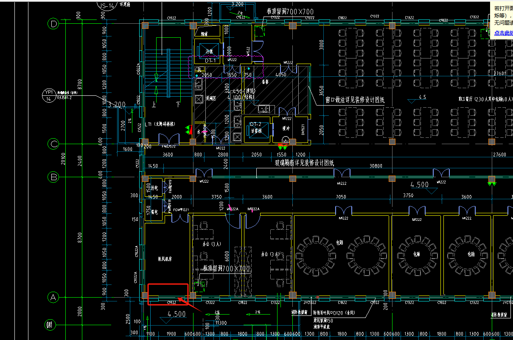Select the 窗口做法详见装修设计图纸 annotation

(355, 100)
